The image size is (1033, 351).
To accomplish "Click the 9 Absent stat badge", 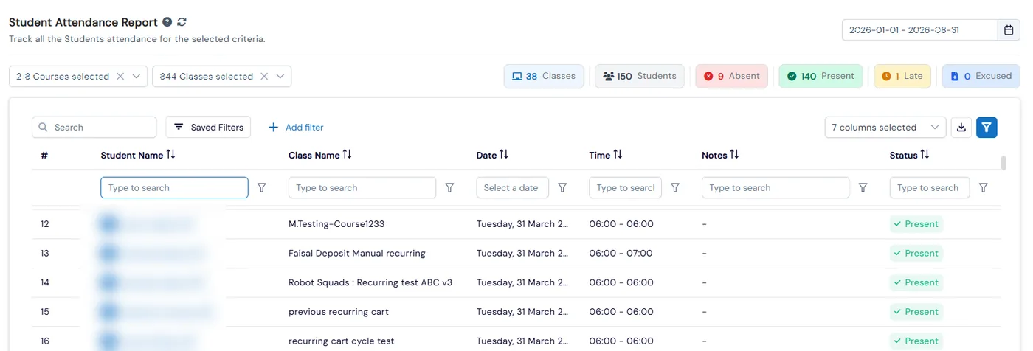I will (731, 76).
